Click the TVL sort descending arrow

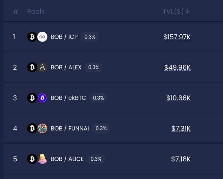click(188, 11)
